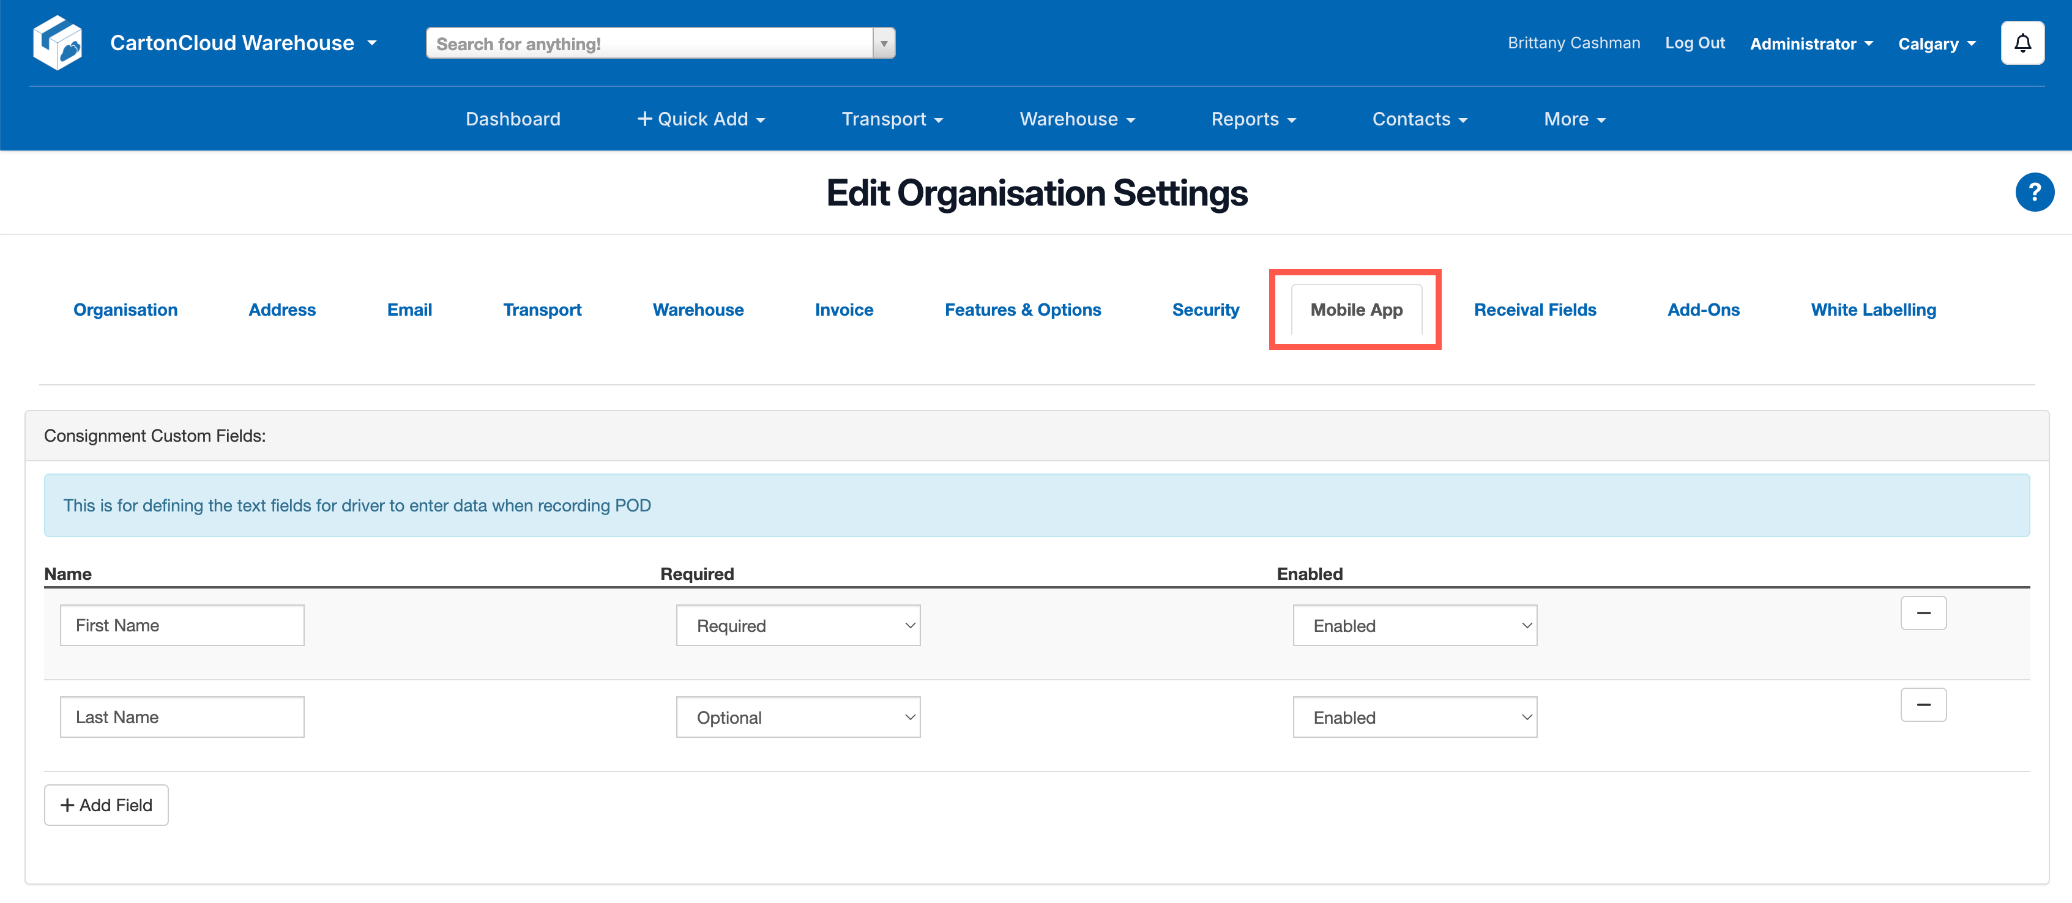Open the Quick Add menu

click(x=701, y=119)
